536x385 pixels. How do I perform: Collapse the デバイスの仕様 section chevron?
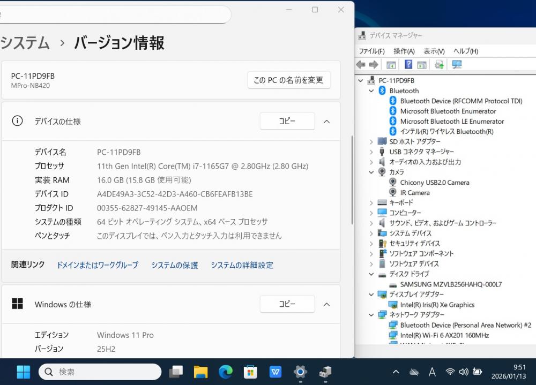326,122
